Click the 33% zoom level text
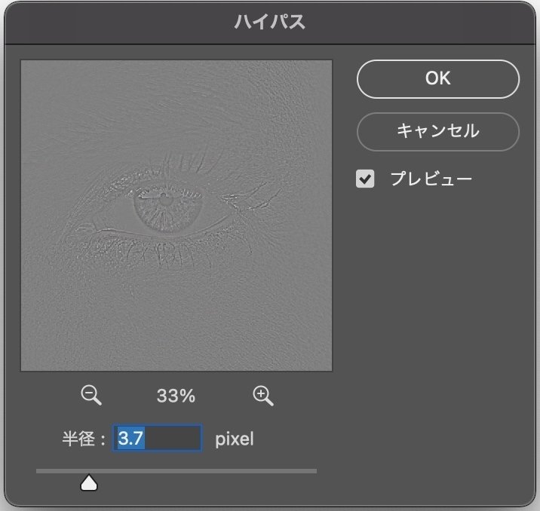 coord(176,396)
